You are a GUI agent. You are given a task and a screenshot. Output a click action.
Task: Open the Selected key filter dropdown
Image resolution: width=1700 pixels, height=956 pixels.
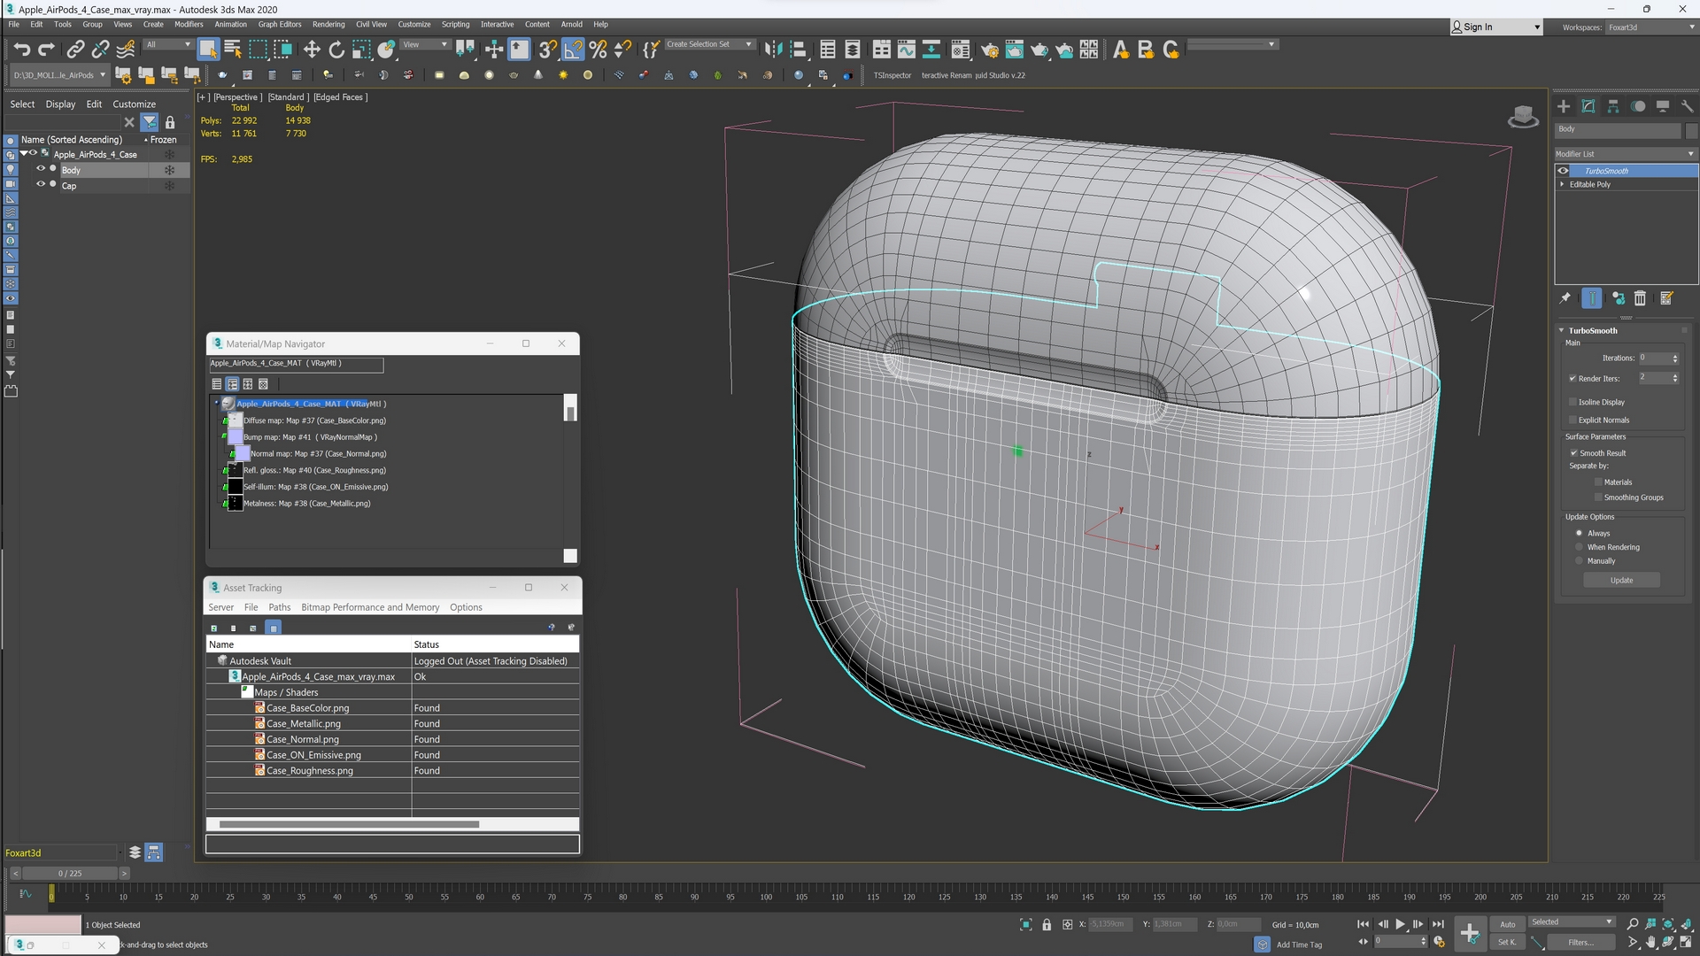point(1572,922)
